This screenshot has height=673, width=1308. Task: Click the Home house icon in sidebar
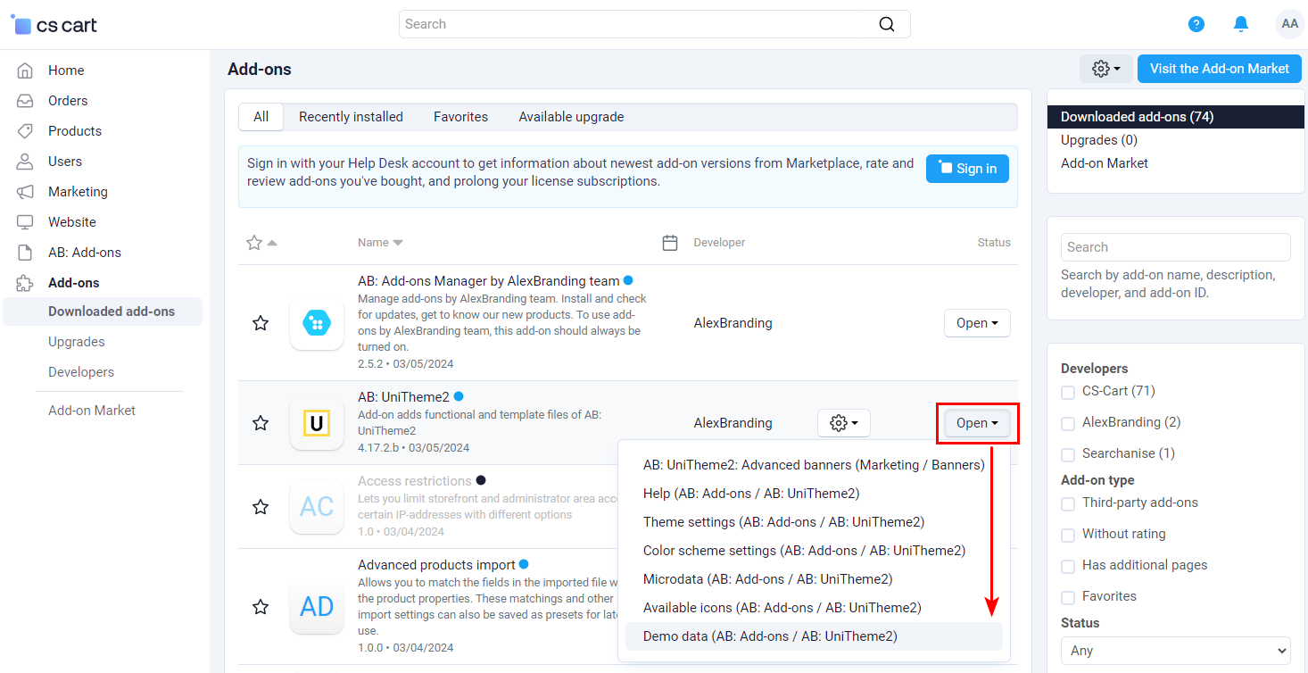click(25, 71)
